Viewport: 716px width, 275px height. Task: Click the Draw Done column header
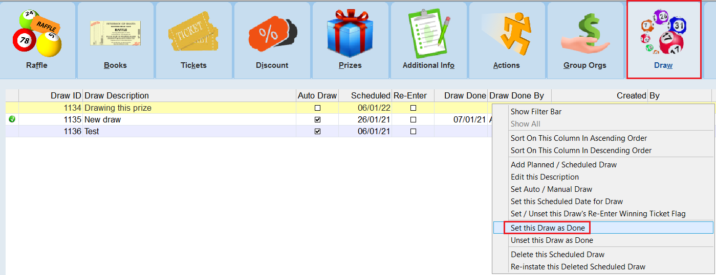tap(461, 95)
